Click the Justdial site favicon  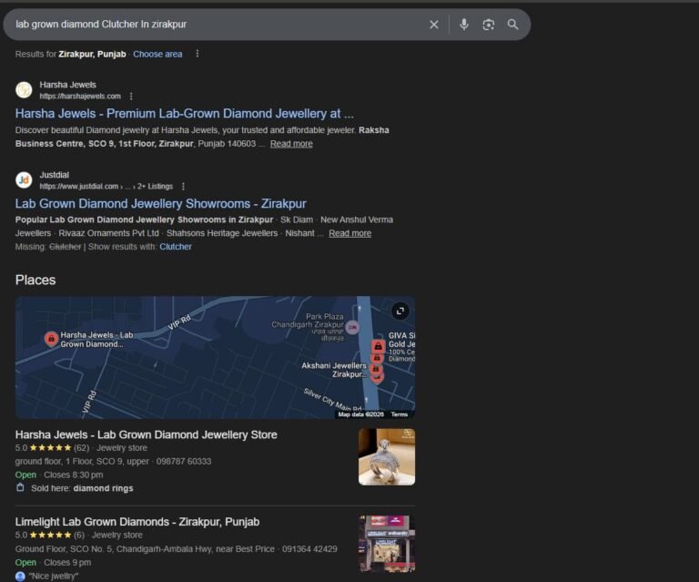click(24, 180)
